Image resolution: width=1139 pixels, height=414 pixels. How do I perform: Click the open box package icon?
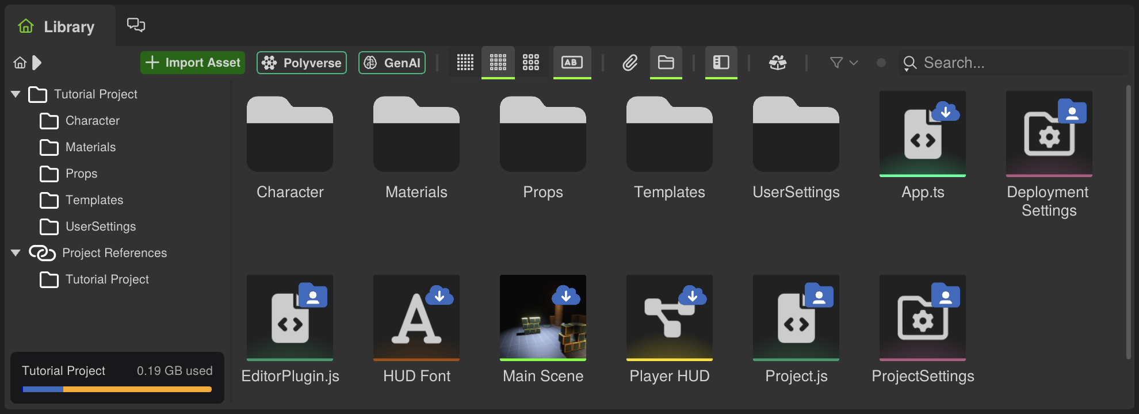click(x=778, y=63)
